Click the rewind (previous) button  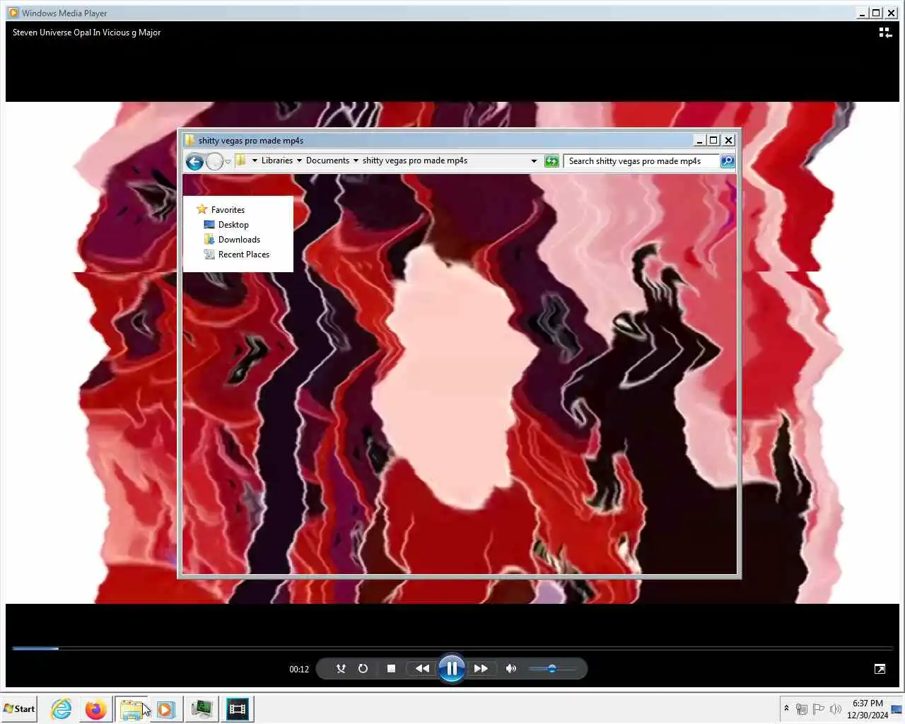[422, 668]
